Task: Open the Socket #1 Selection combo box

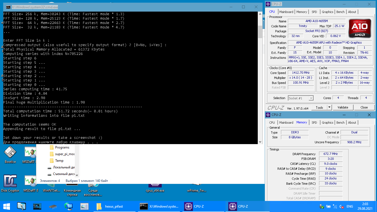Action: point(301,98)
